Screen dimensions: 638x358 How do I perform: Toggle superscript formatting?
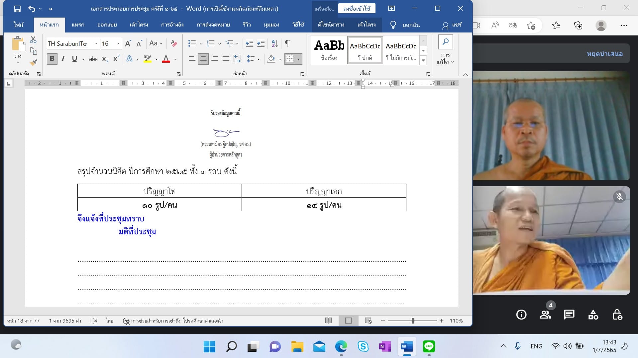point(116,59)
